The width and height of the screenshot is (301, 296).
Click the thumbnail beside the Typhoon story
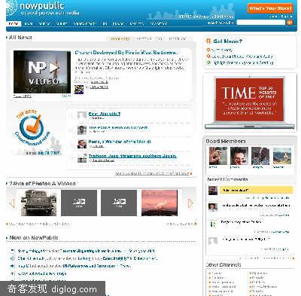[82, 158]
